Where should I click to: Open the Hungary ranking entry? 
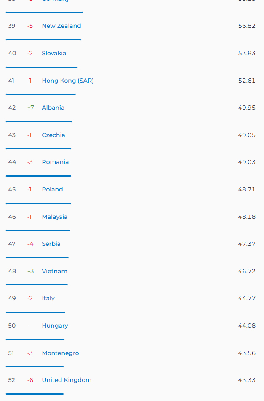[55, 326]
